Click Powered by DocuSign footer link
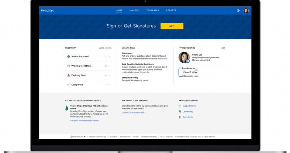This screenshot has height=153, width=290. (x=97, y=137)
